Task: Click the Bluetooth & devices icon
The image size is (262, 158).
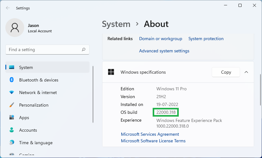Action: (12, 80)
